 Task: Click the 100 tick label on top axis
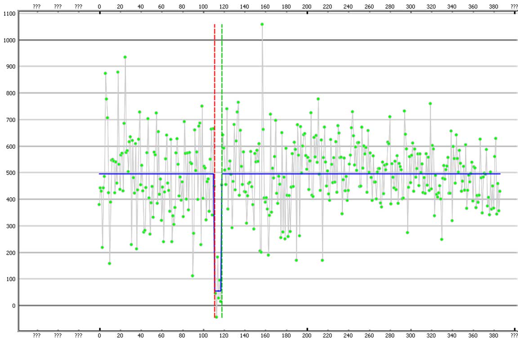point(203,7)
